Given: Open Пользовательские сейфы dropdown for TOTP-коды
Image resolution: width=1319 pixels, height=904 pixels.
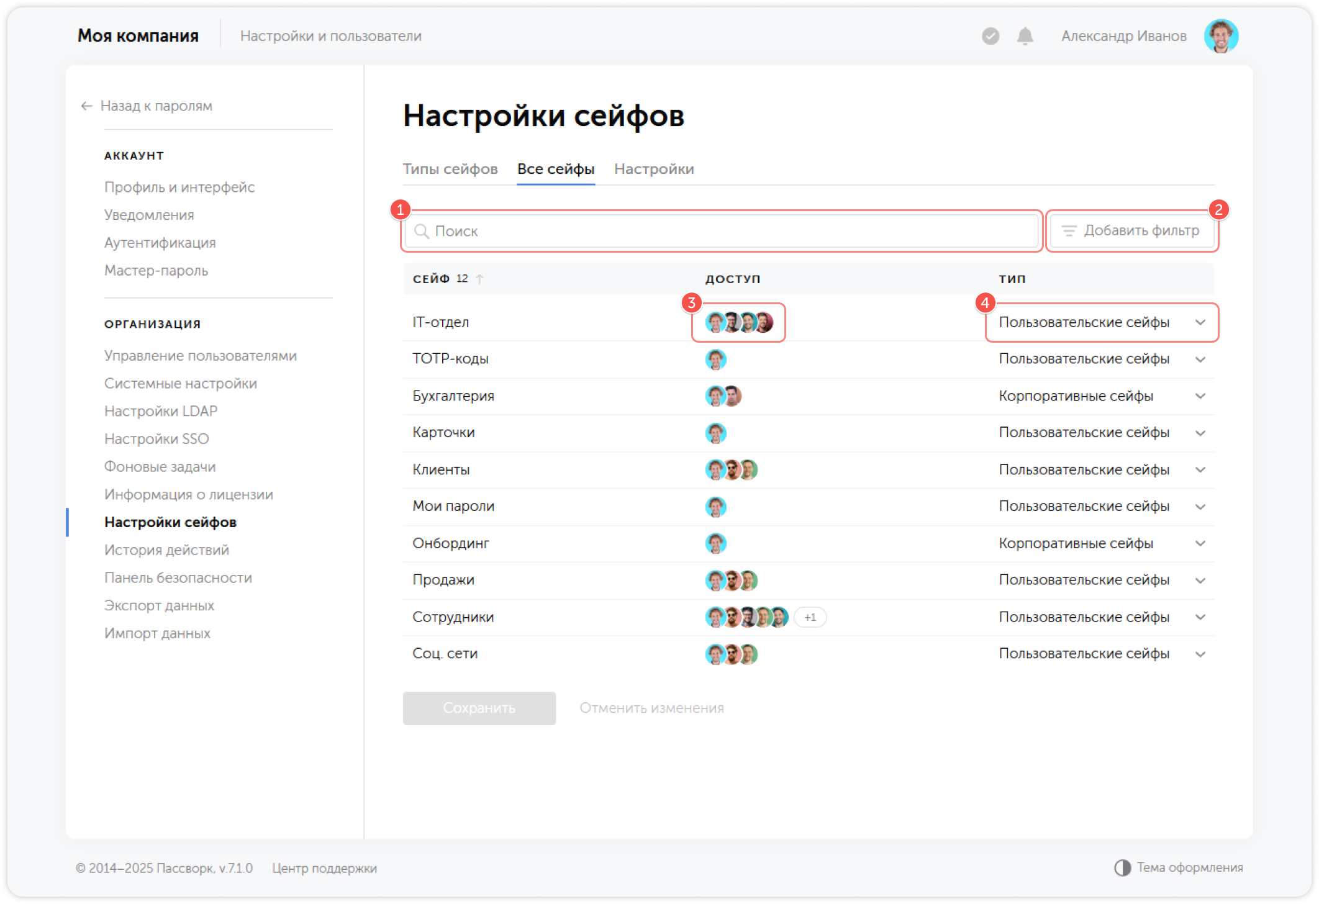Looking at the screenshot, I should tap(1201, 359).
